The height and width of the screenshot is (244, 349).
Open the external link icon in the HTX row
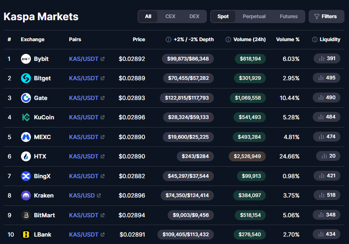click(x=102, y=156)
